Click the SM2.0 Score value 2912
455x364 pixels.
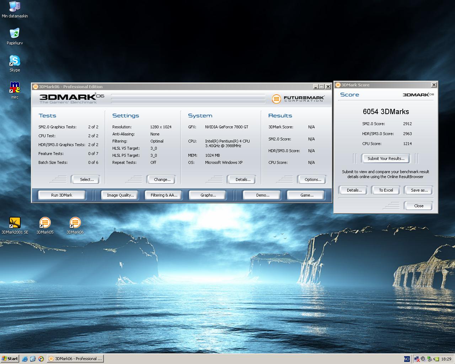coord(407,124)
